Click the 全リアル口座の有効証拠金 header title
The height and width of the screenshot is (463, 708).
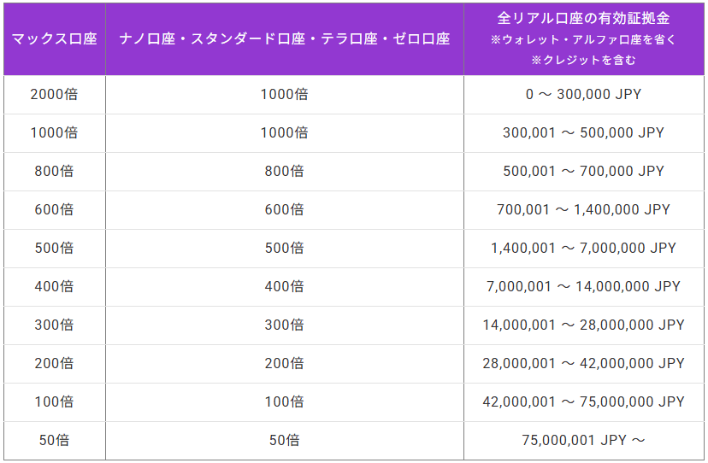click(583, 18)
